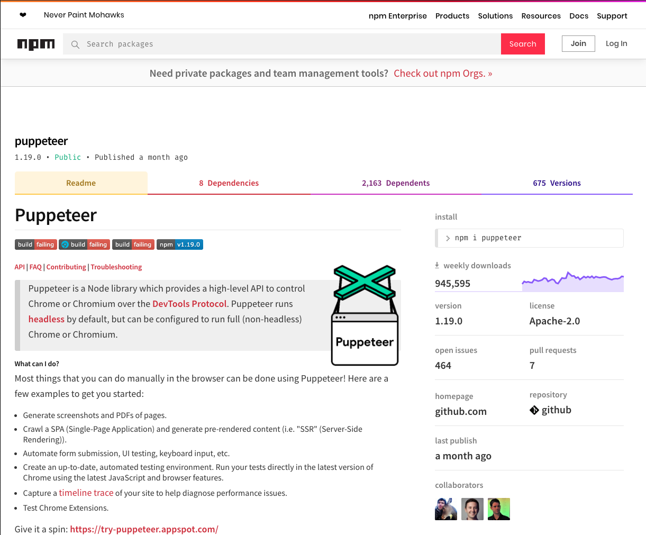Screen dimensions: 646x535
Task: Click the weekly downloads sparkline chart
Action: (x=573, y=282)
